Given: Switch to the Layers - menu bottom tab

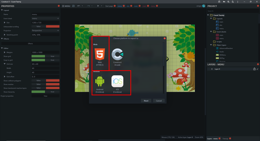Looking at the screenshot, I should [x=212, y=138].
